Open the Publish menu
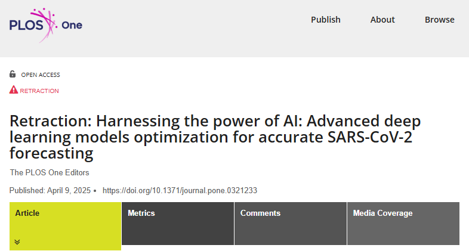Image resolution: width=469 pixels, height=251 pixels. [325, 20]
